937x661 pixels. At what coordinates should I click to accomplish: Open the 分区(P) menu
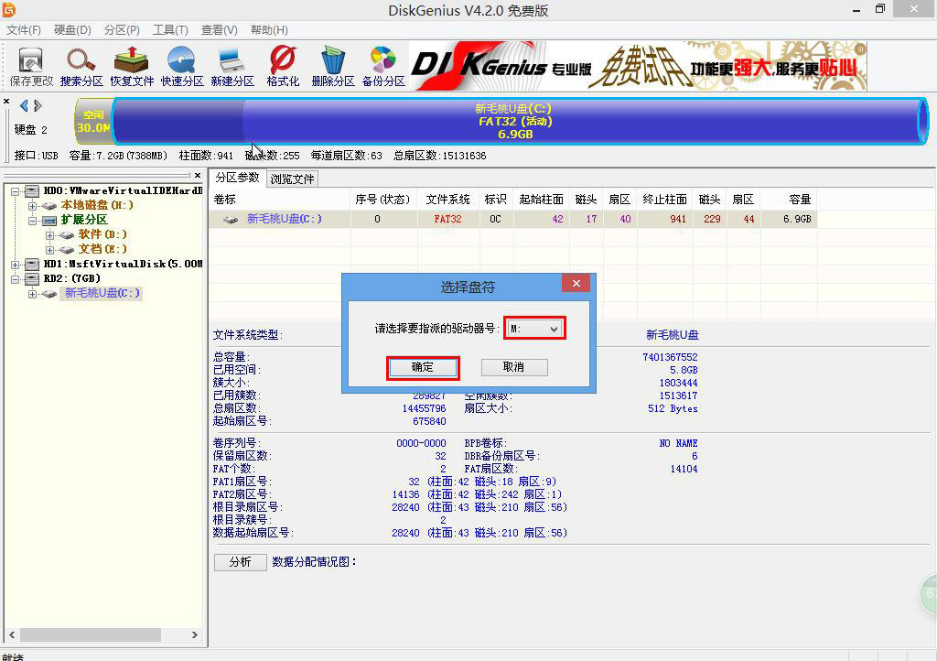(x=122, y=30)
